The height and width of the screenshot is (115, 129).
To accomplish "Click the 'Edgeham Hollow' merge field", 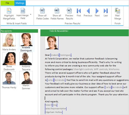I will coord(54,112).
